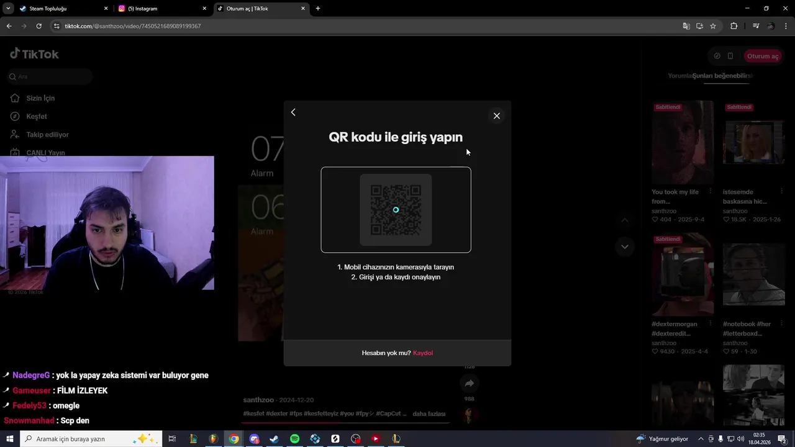Go to next video with down chevron

pos(625,246)
